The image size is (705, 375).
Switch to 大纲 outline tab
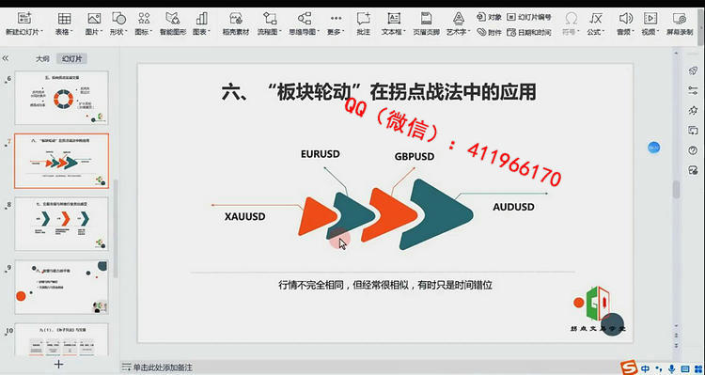click(42, 58)
